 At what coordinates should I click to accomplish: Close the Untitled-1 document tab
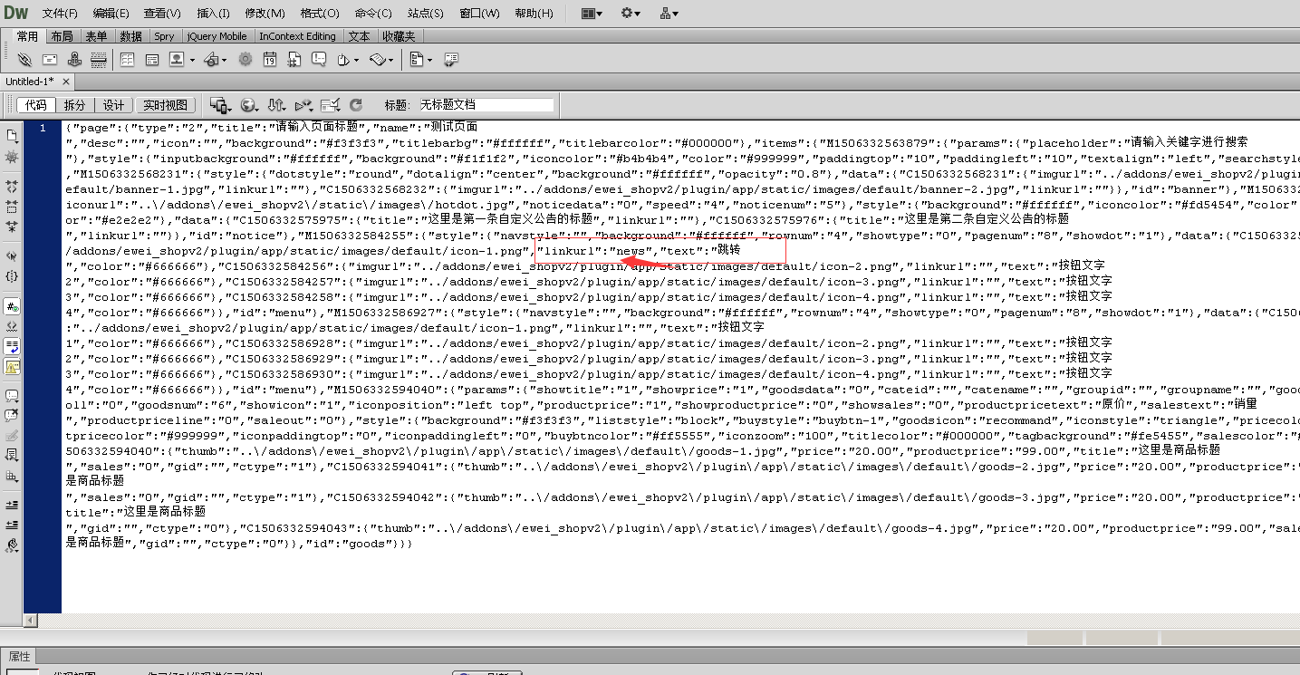[x=65, y=82]
